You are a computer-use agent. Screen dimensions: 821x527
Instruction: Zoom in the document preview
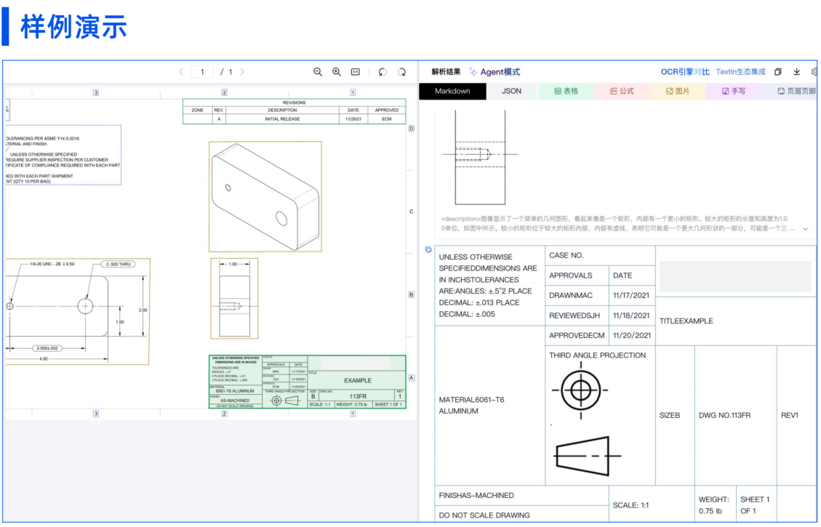click(x=336, y=72)
